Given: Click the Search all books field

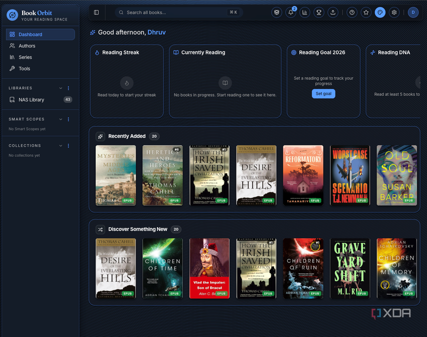Looking at the screenshot, I should point(179,12).
